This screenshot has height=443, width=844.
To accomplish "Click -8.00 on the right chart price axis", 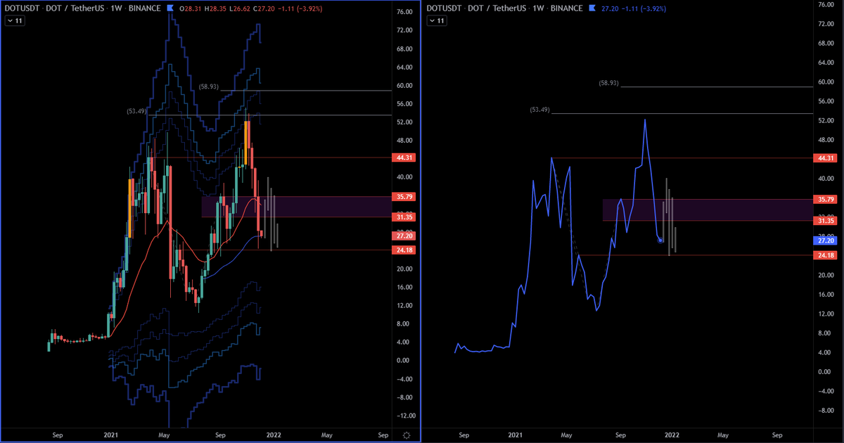I will click(826, 409).
